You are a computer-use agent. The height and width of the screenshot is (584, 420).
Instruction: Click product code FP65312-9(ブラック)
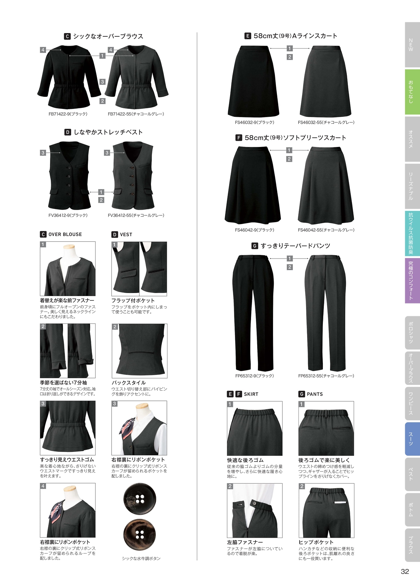(x=254, y=376)
